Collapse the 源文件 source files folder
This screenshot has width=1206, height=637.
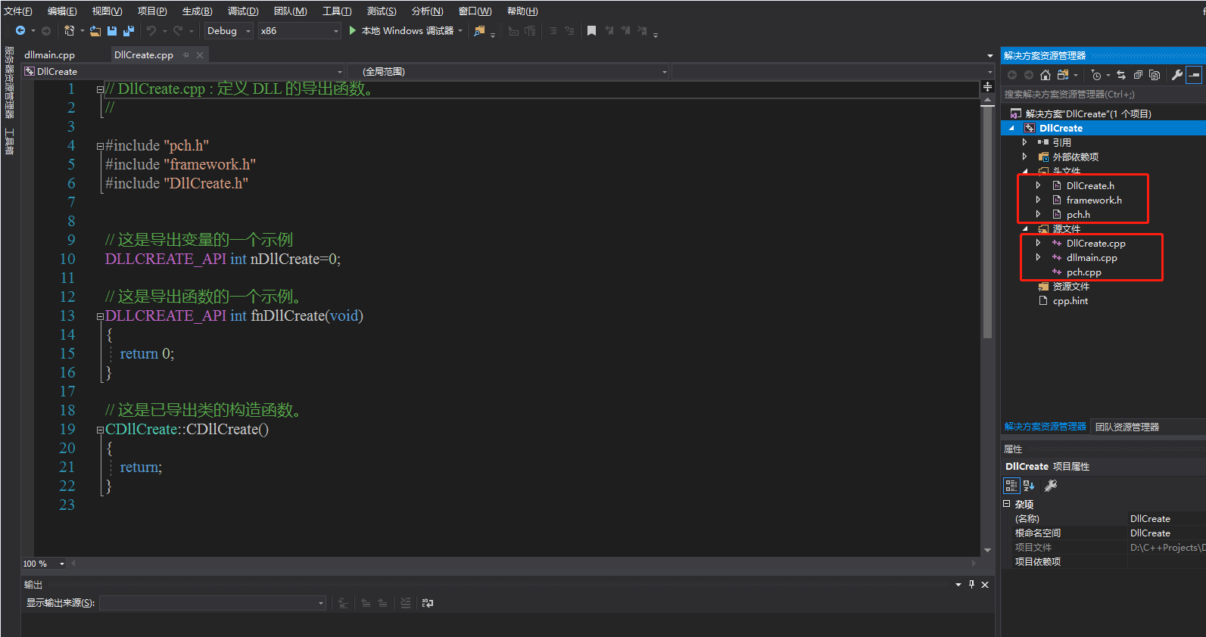pyautogui.click(x=1025, y=228)
